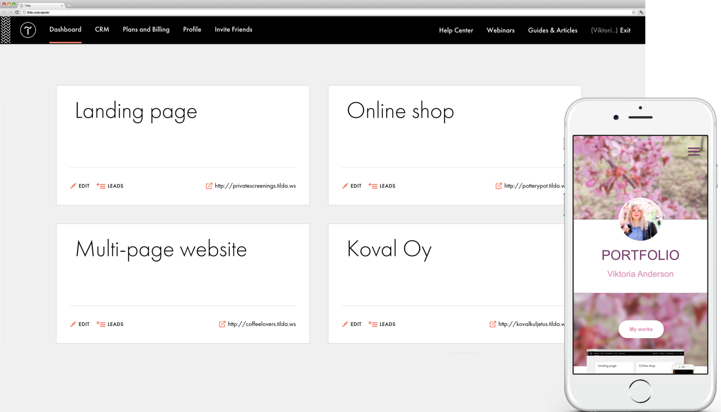Image resolution: width=721 pixels, height=412 pixels.
Task: Open Koval Oy project title
Action: 389,249
